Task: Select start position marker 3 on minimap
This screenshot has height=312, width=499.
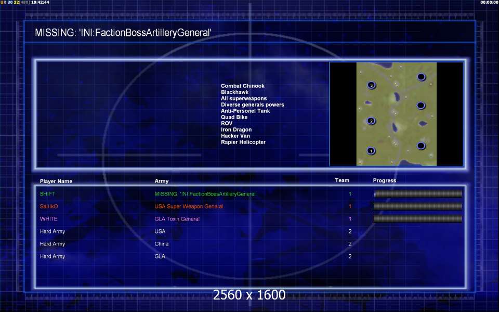Action: 371,85
